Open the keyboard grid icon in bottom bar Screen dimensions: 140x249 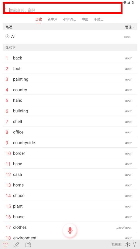6,244
